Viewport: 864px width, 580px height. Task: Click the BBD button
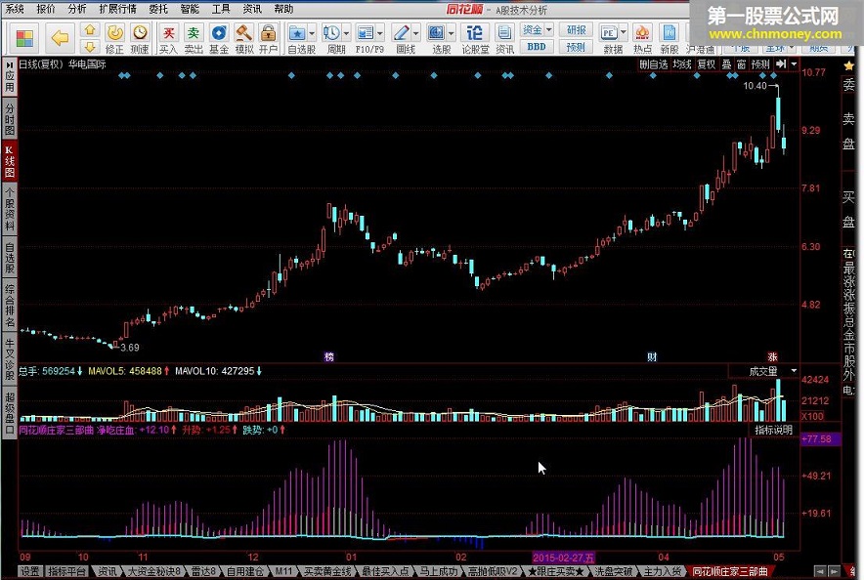[537, 47]
